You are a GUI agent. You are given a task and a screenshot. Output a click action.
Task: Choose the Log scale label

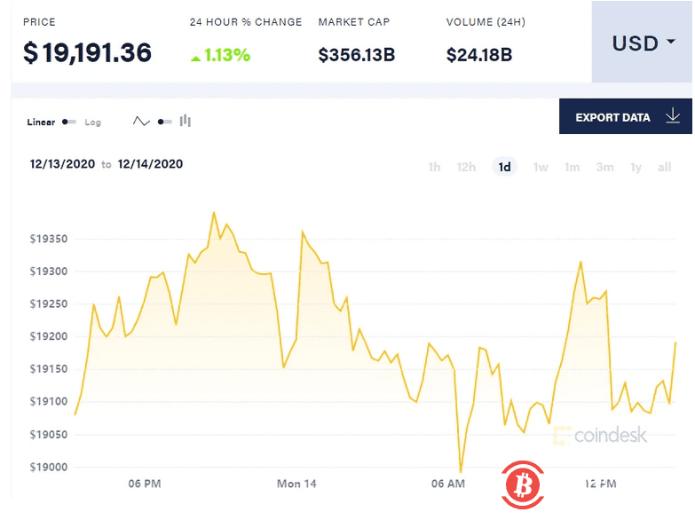click(x=93, y=122)
